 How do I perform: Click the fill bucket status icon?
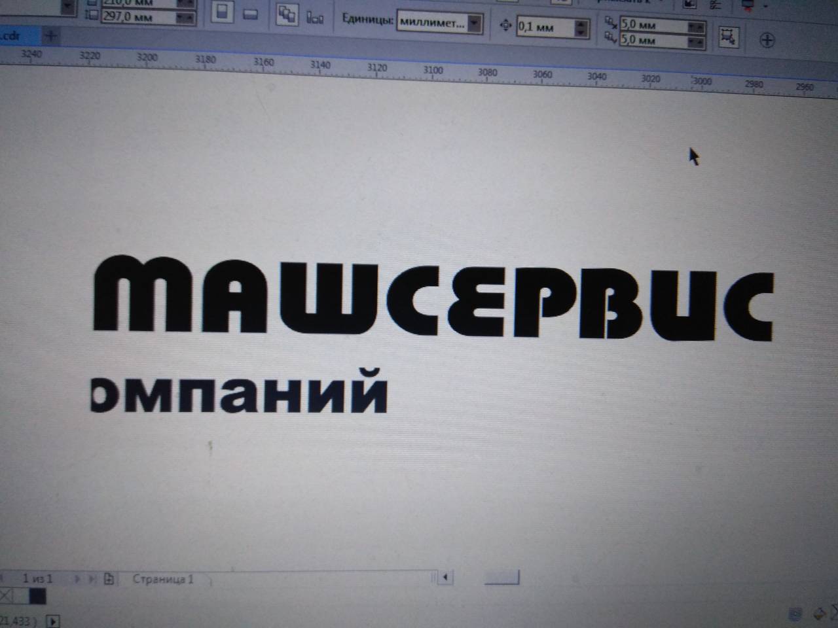pos(819,614)
